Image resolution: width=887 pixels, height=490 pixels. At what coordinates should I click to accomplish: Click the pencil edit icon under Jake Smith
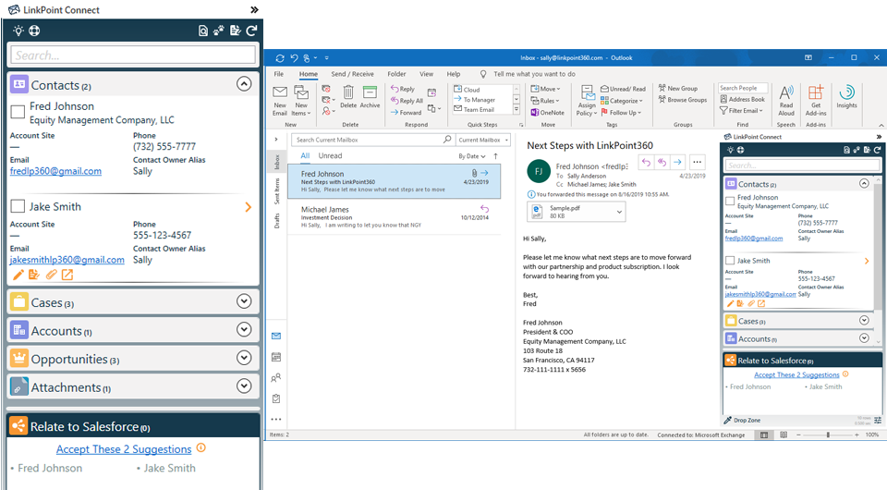point(18,275)
